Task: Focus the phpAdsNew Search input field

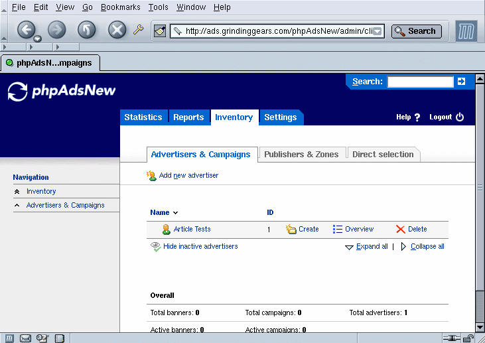Action: (420, 82)
